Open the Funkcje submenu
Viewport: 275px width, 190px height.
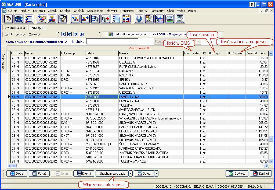coord(20,34)
